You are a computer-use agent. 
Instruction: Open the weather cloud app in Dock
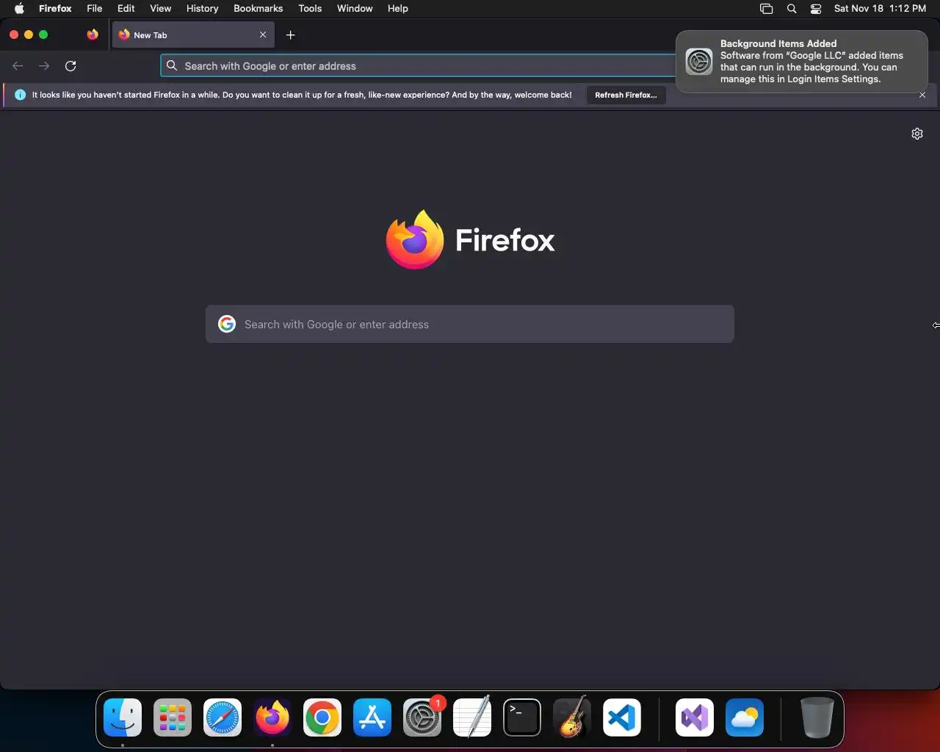point(745,717)
